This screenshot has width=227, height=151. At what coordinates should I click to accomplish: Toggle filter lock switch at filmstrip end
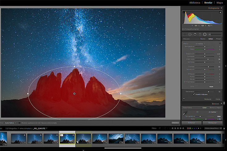(x=224, y=128)
